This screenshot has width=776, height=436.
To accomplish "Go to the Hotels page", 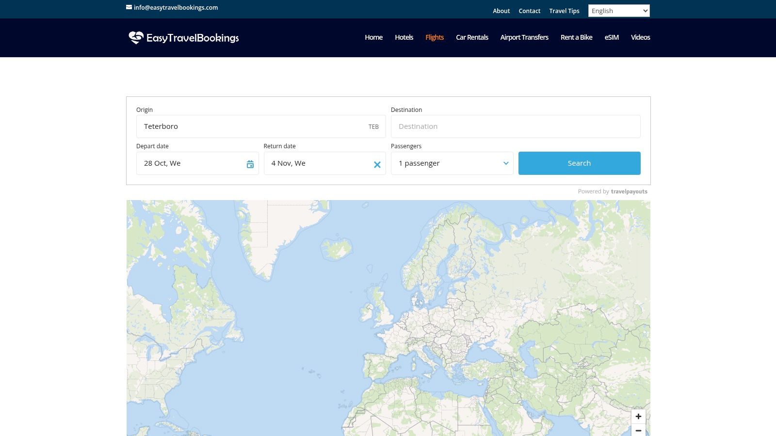I will click(x=404, y=37).
